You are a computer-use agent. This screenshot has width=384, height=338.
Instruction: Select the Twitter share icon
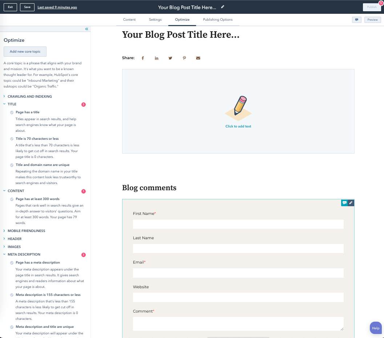(170, 58)
